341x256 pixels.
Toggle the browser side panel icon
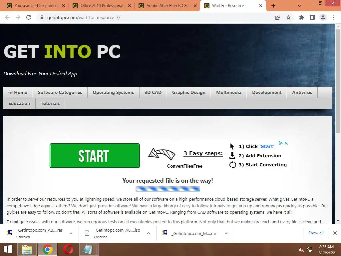312,17
